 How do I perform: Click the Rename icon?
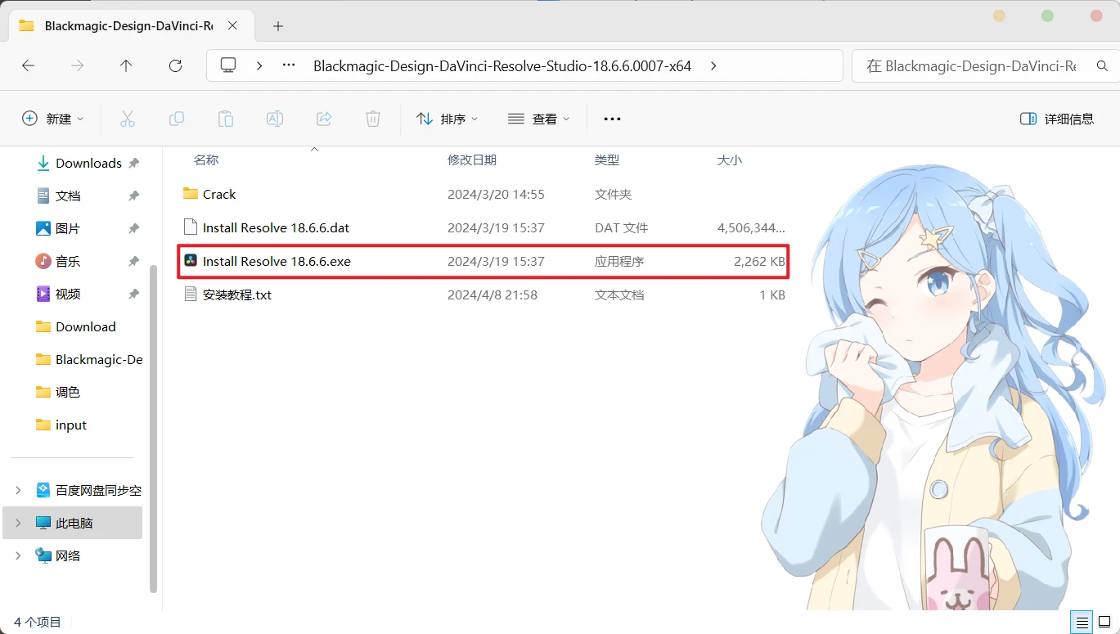(x=275, y=119)
